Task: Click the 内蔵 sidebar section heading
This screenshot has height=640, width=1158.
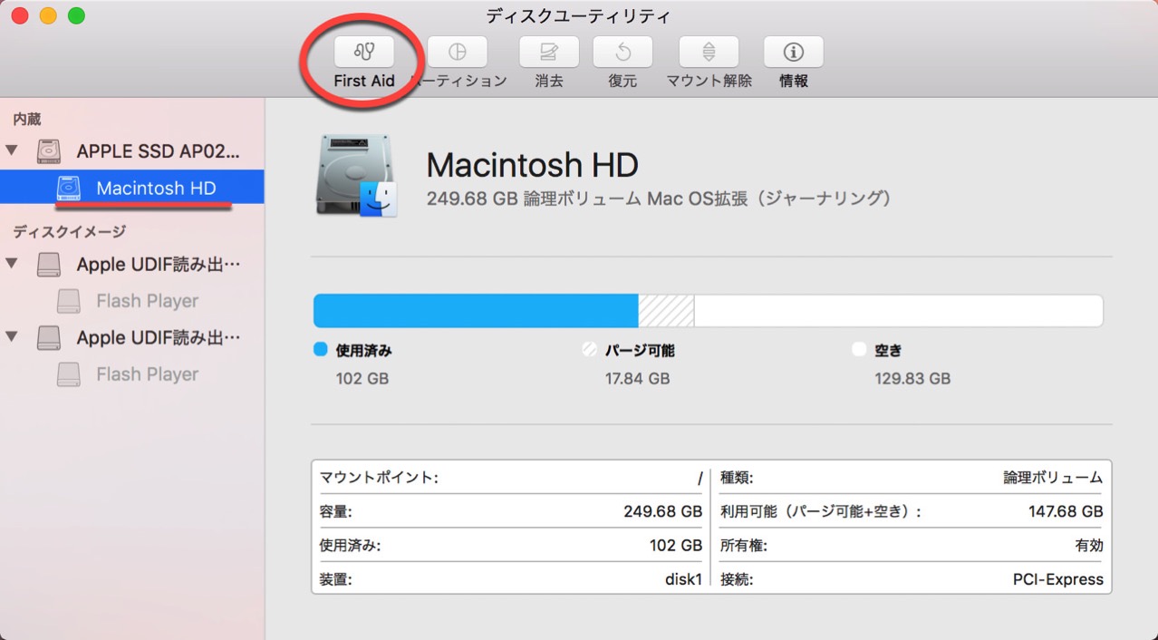Action: pyautogui.click(x=27, y=119)
